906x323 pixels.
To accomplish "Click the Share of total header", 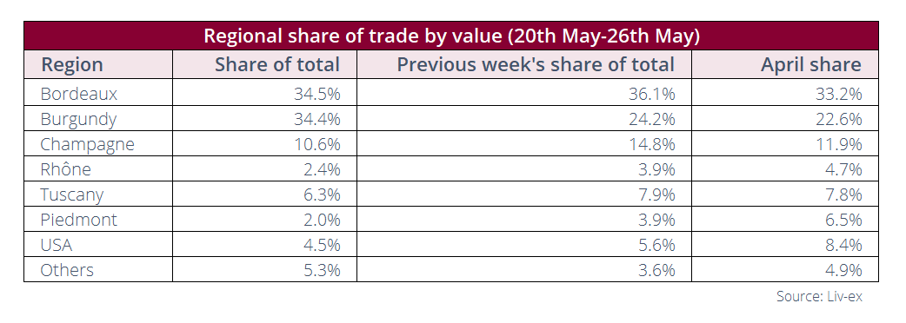I will [277, 64].
